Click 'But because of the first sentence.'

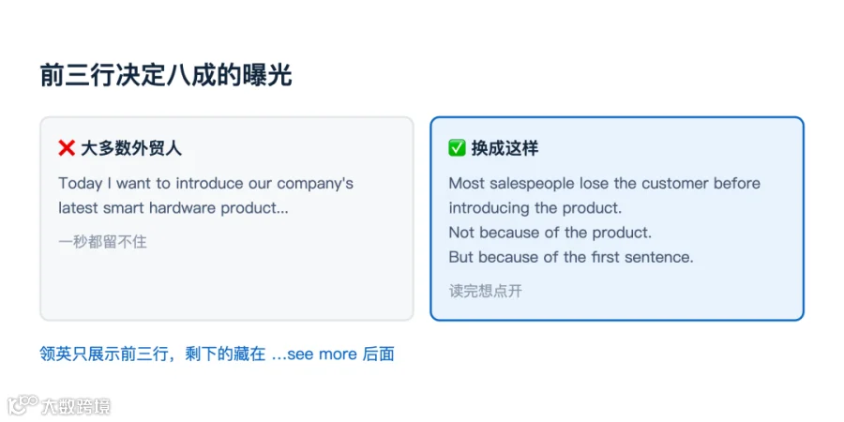coord(571,257)
